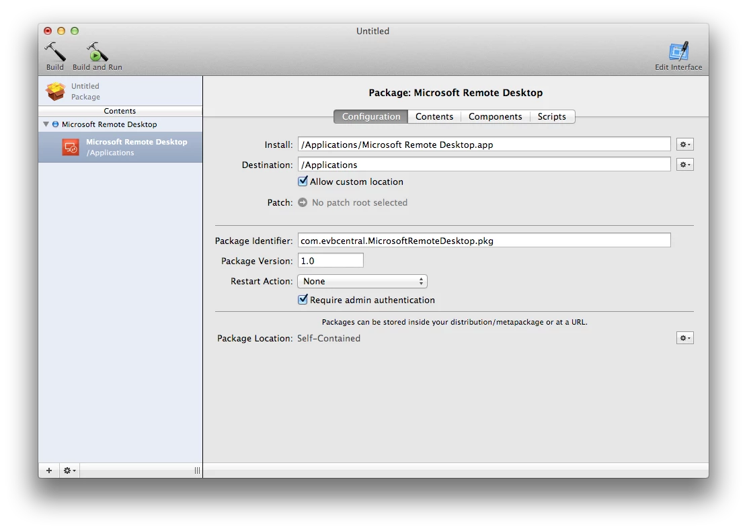Click the Package Identifier input field
This screenshot has height=531, width=747.
(484, 240)
